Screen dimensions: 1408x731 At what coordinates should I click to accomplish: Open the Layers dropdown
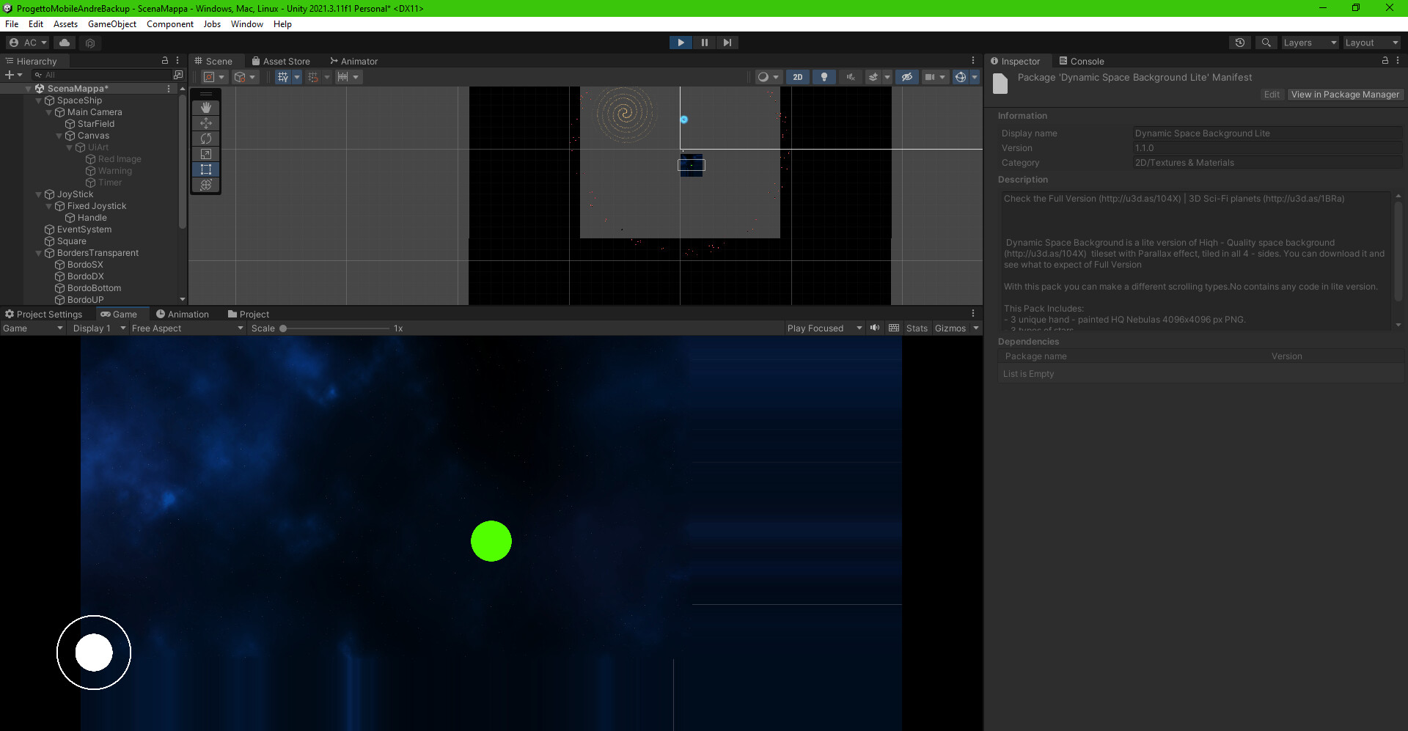[x=1310, y=42]
